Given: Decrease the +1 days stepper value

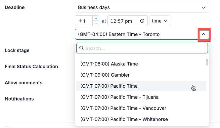Looking at the screenshot, I should click(96, 24).
